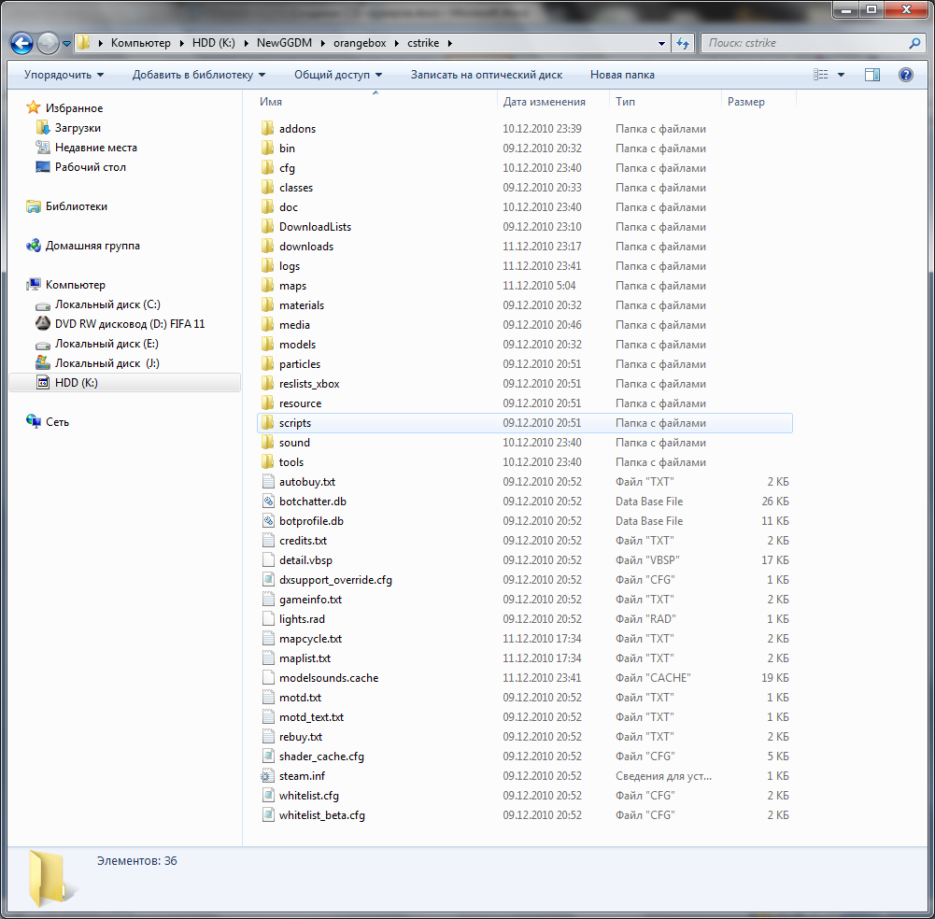Select the 'maps' folder icon
The width and height of the screenshot is (935, 919).
coord(268,286)
